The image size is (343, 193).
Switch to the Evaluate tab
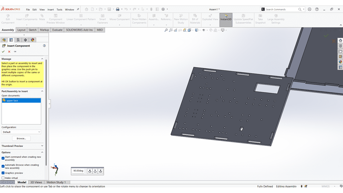pyautogui.click(x=57, y=30)
